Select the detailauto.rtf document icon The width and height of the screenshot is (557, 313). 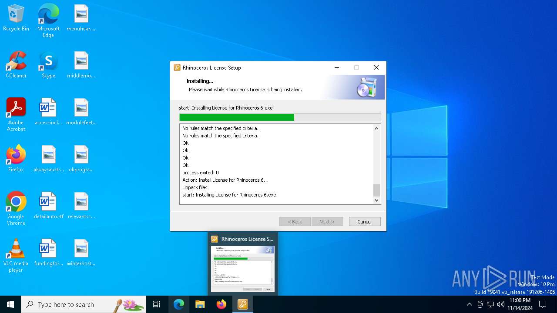click(48, 206)
